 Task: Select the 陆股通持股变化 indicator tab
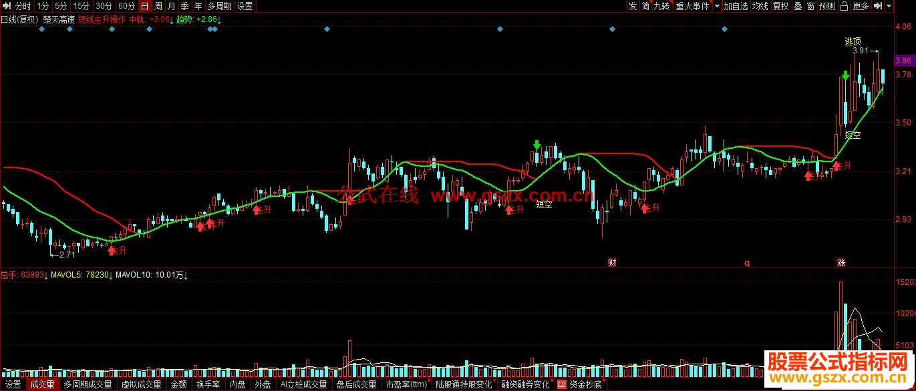(x=463, y=384)
